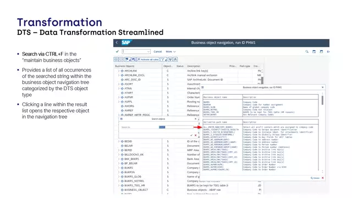Click the filter funnel toolbar icon

tap(163, 59)
